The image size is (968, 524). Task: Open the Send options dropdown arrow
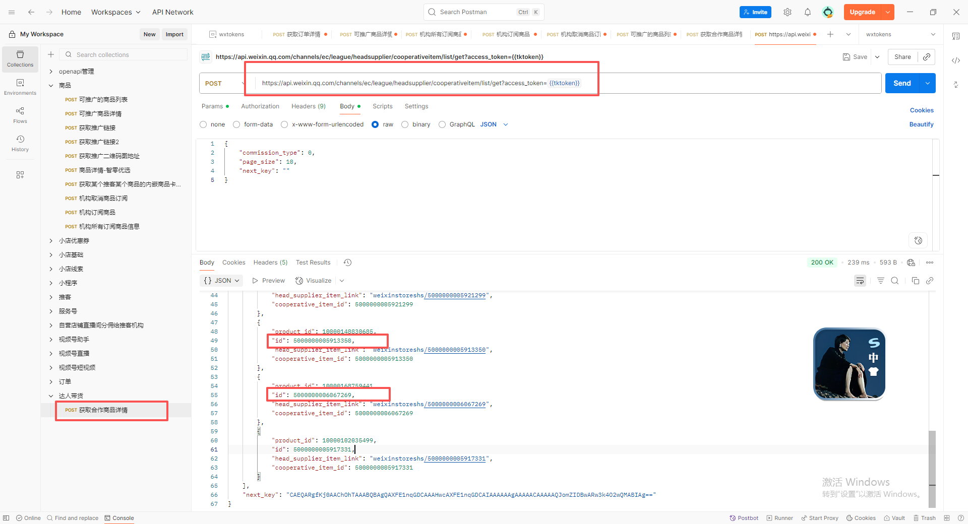pos(928,83)
